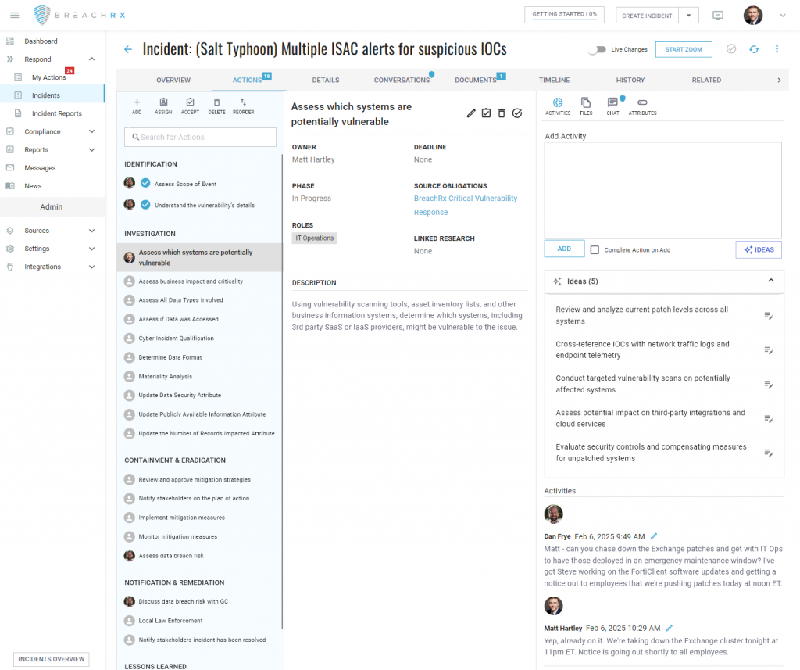Click the Incidents Overview button
Image resolution: width=800 pixels, height=670 pixels.
click(x=52, y=659)
